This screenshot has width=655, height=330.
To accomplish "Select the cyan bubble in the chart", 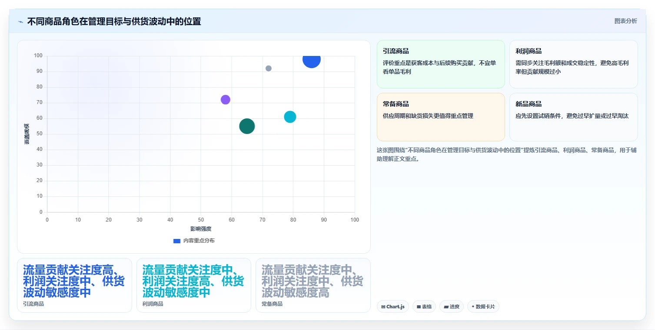I will (x=290, y=117).
